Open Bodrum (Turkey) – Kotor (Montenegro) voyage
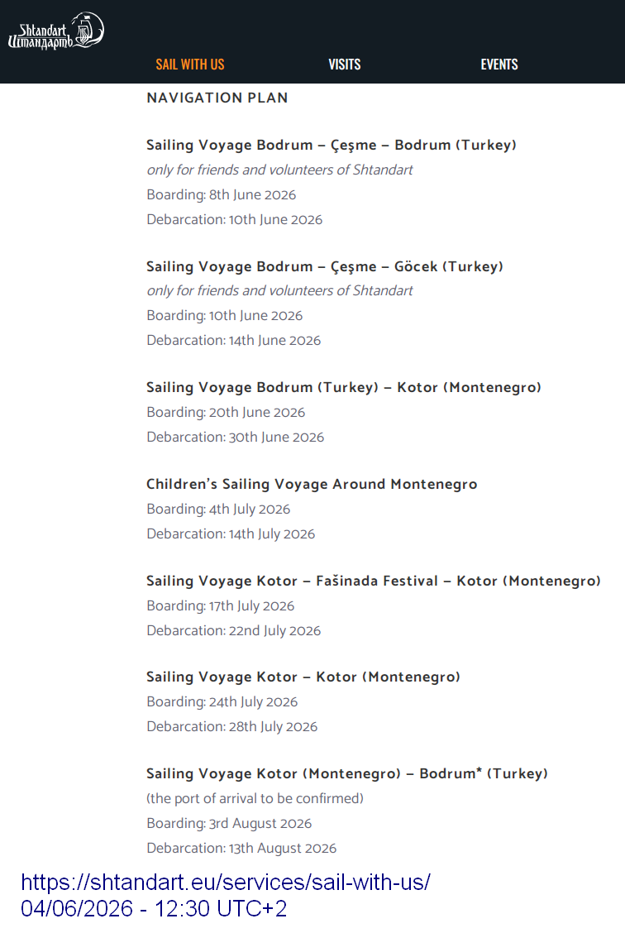Image resolution: width=625 pixels, height=933 pixels. click(344, 387)
